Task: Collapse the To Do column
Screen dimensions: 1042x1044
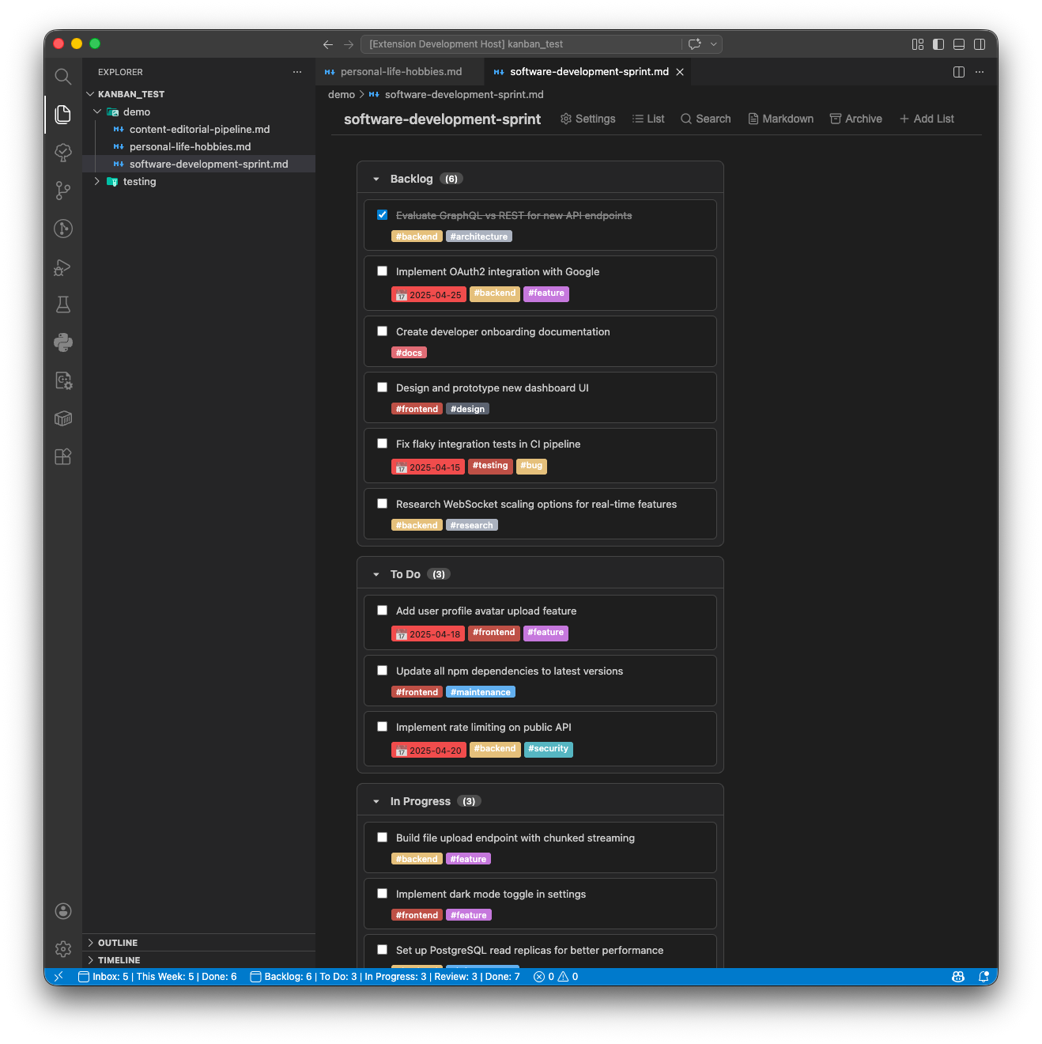Action: click(x=376, y=573)
